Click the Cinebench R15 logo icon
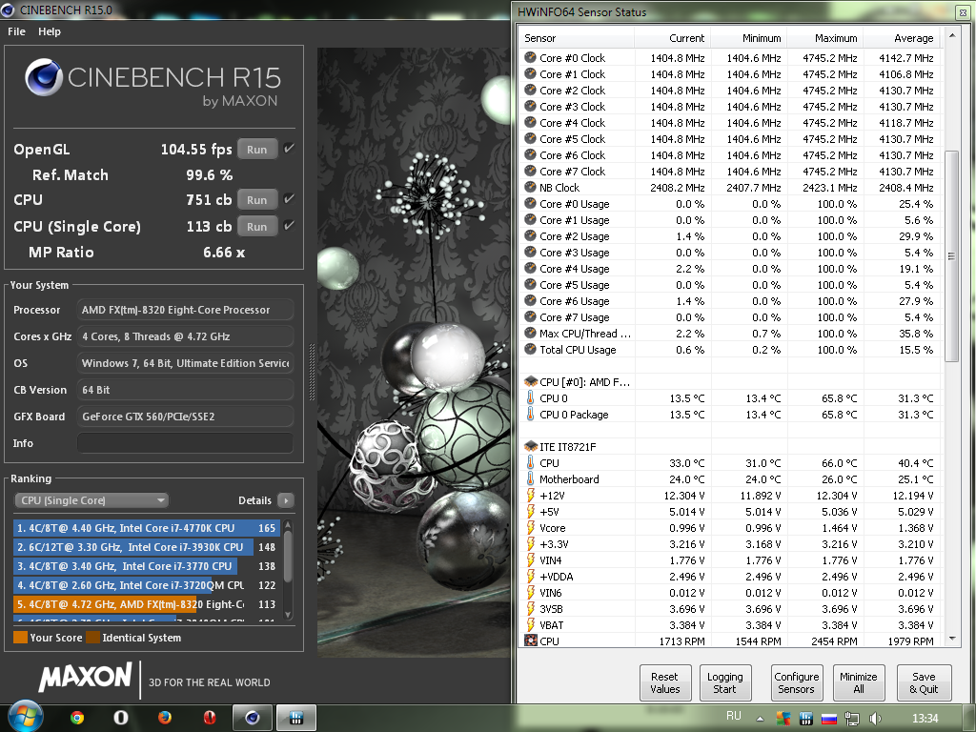Image resolution: width=976 pixels, height=732 pixels. 44,78
